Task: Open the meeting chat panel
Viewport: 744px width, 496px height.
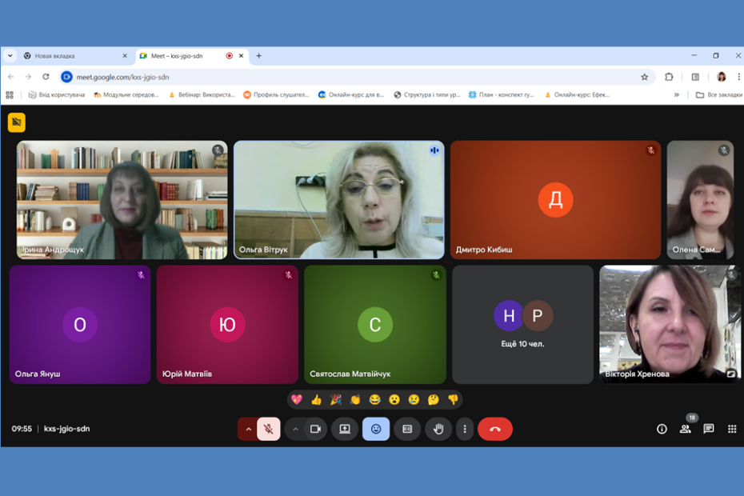Action: pos(708,429)
